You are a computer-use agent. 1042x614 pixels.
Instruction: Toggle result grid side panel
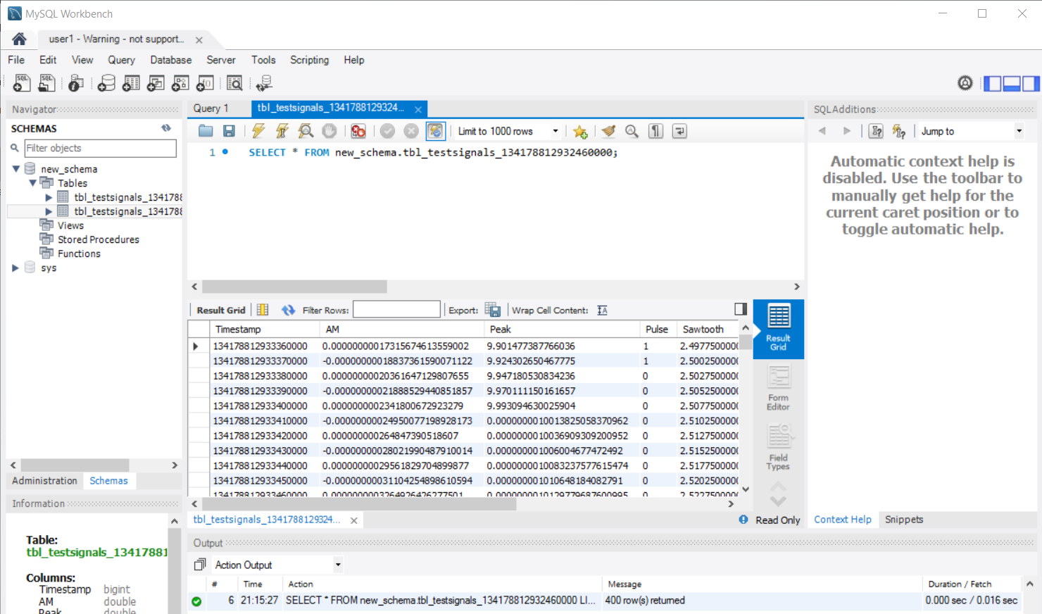click(740, 309)
